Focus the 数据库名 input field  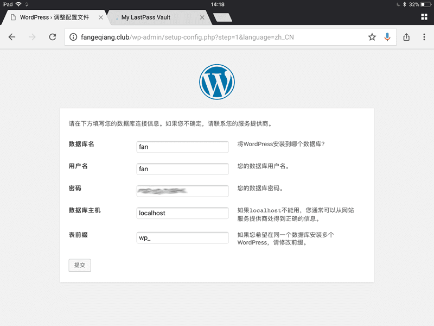(x=182, y=147)
